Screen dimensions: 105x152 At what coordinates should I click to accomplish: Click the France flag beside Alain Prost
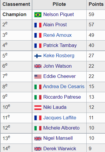(38, 25)
